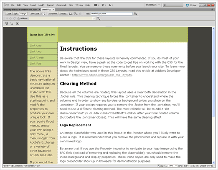Click the 'Link two' sidebar navigation link
218x170 pixels.
[x=35, y=52]
